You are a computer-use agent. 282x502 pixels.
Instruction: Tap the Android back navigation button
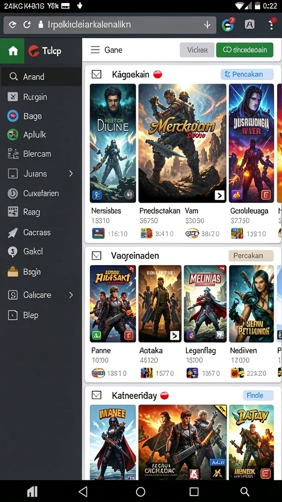[x=83, y=491]
